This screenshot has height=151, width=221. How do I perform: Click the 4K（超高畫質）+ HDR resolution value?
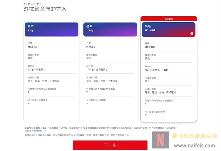pos(157,70)
